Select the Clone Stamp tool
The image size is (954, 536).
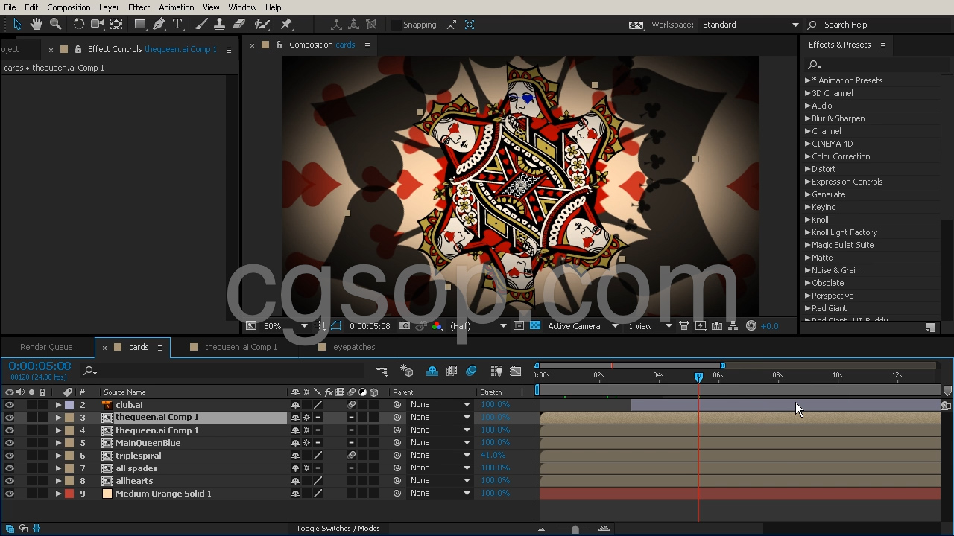click(x=220, y=25)
